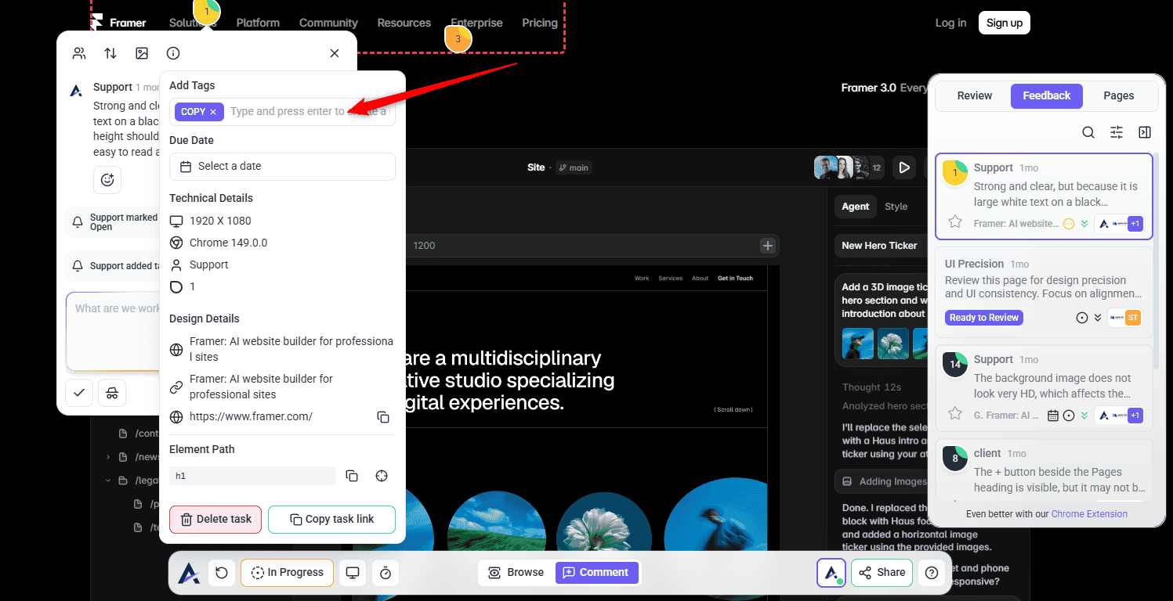Open the Select a date picker

point(282,166)
